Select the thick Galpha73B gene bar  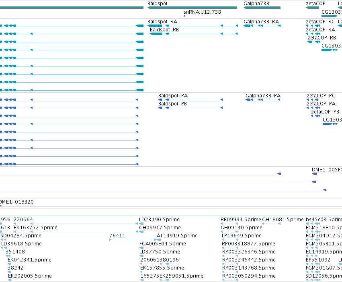(262, 8)
